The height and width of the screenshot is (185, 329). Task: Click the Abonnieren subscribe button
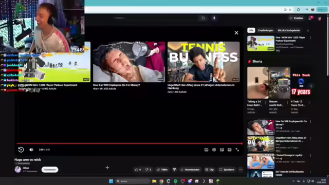[50, 170]
